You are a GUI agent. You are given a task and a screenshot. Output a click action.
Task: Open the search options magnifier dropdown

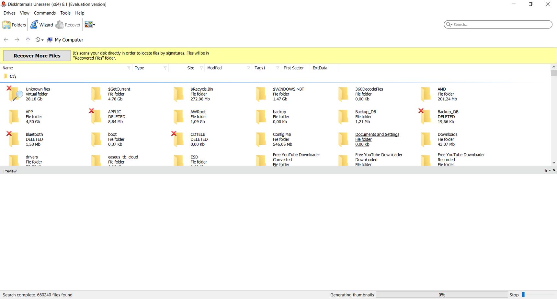coord(449,24)
